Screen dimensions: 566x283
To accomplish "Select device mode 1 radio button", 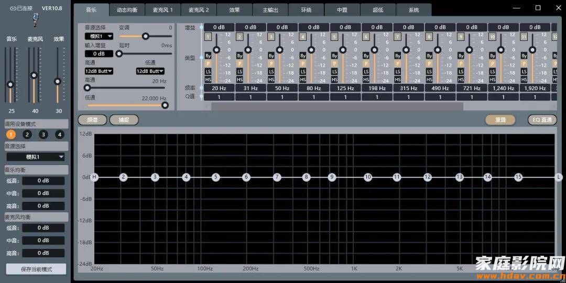I will [11, 135].
